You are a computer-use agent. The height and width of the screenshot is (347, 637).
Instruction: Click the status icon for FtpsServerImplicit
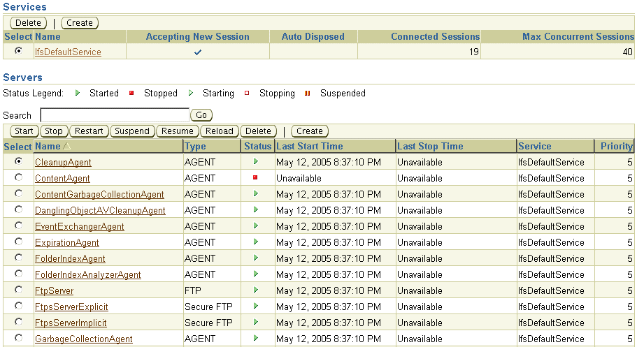click(256, 323)
